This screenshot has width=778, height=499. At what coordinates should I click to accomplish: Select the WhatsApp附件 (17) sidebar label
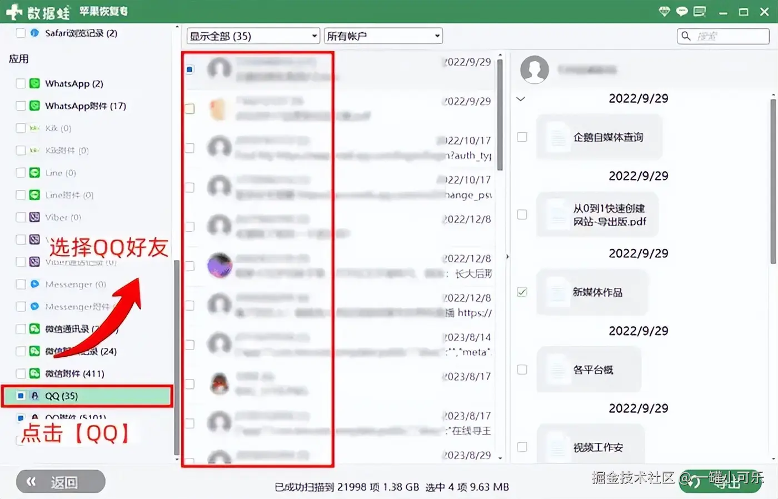(x=86, y=106)
